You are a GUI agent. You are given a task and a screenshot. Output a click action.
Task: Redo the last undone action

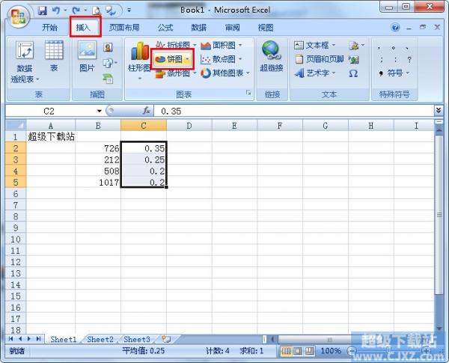pyautogui.click(x=76, y=10)
